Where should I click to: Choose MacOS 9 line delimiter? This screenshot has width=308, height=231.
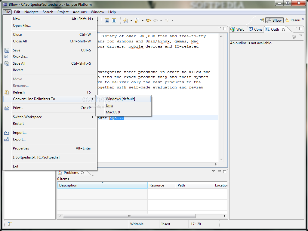(x=123, y=112)
